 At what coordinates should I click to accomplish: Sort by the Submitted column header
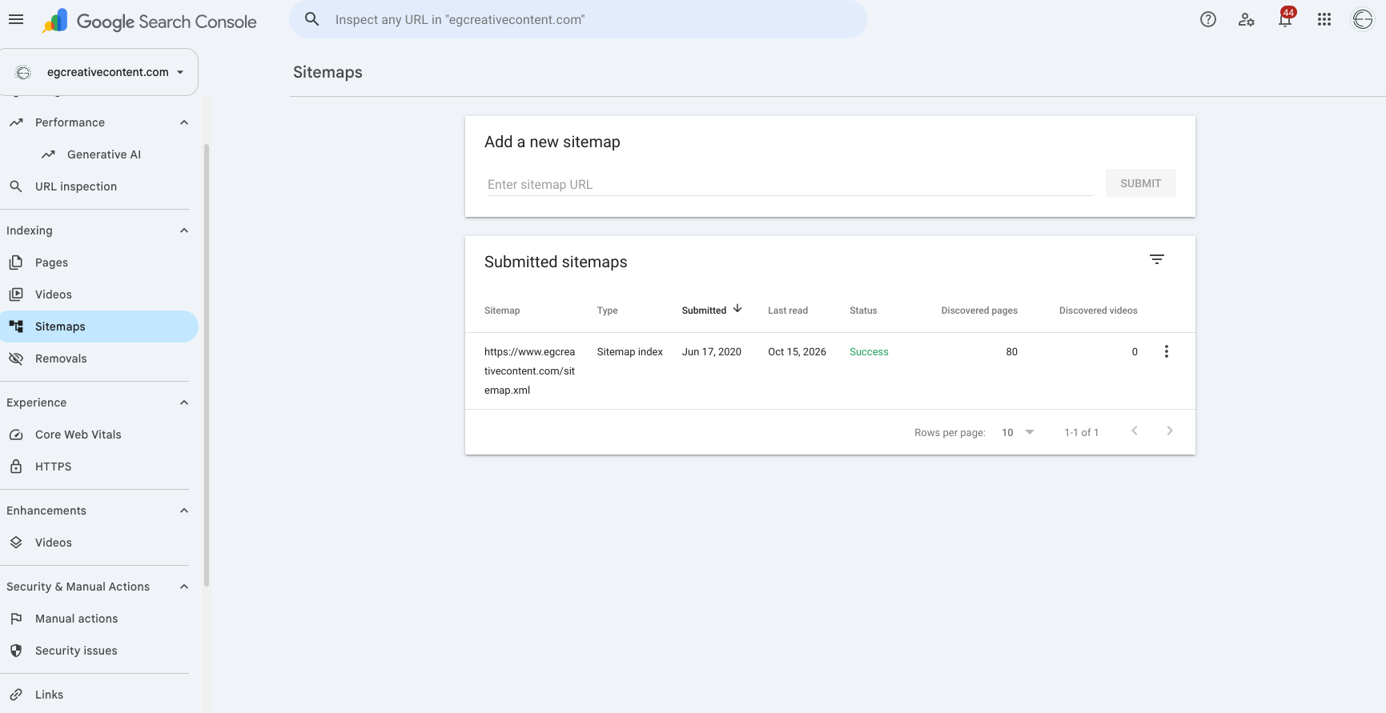(x=704, y=310)
